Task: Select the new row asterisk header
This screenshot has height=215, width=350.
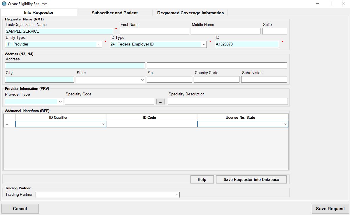Action: click(x=9, y=124)
